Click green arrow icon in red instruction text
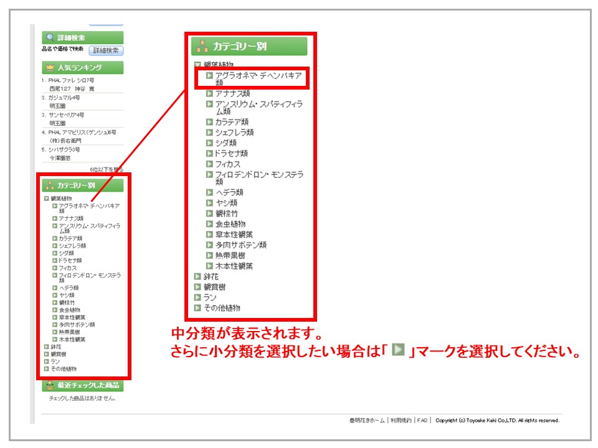Screen dimensions: 598x448 [399, 351]
